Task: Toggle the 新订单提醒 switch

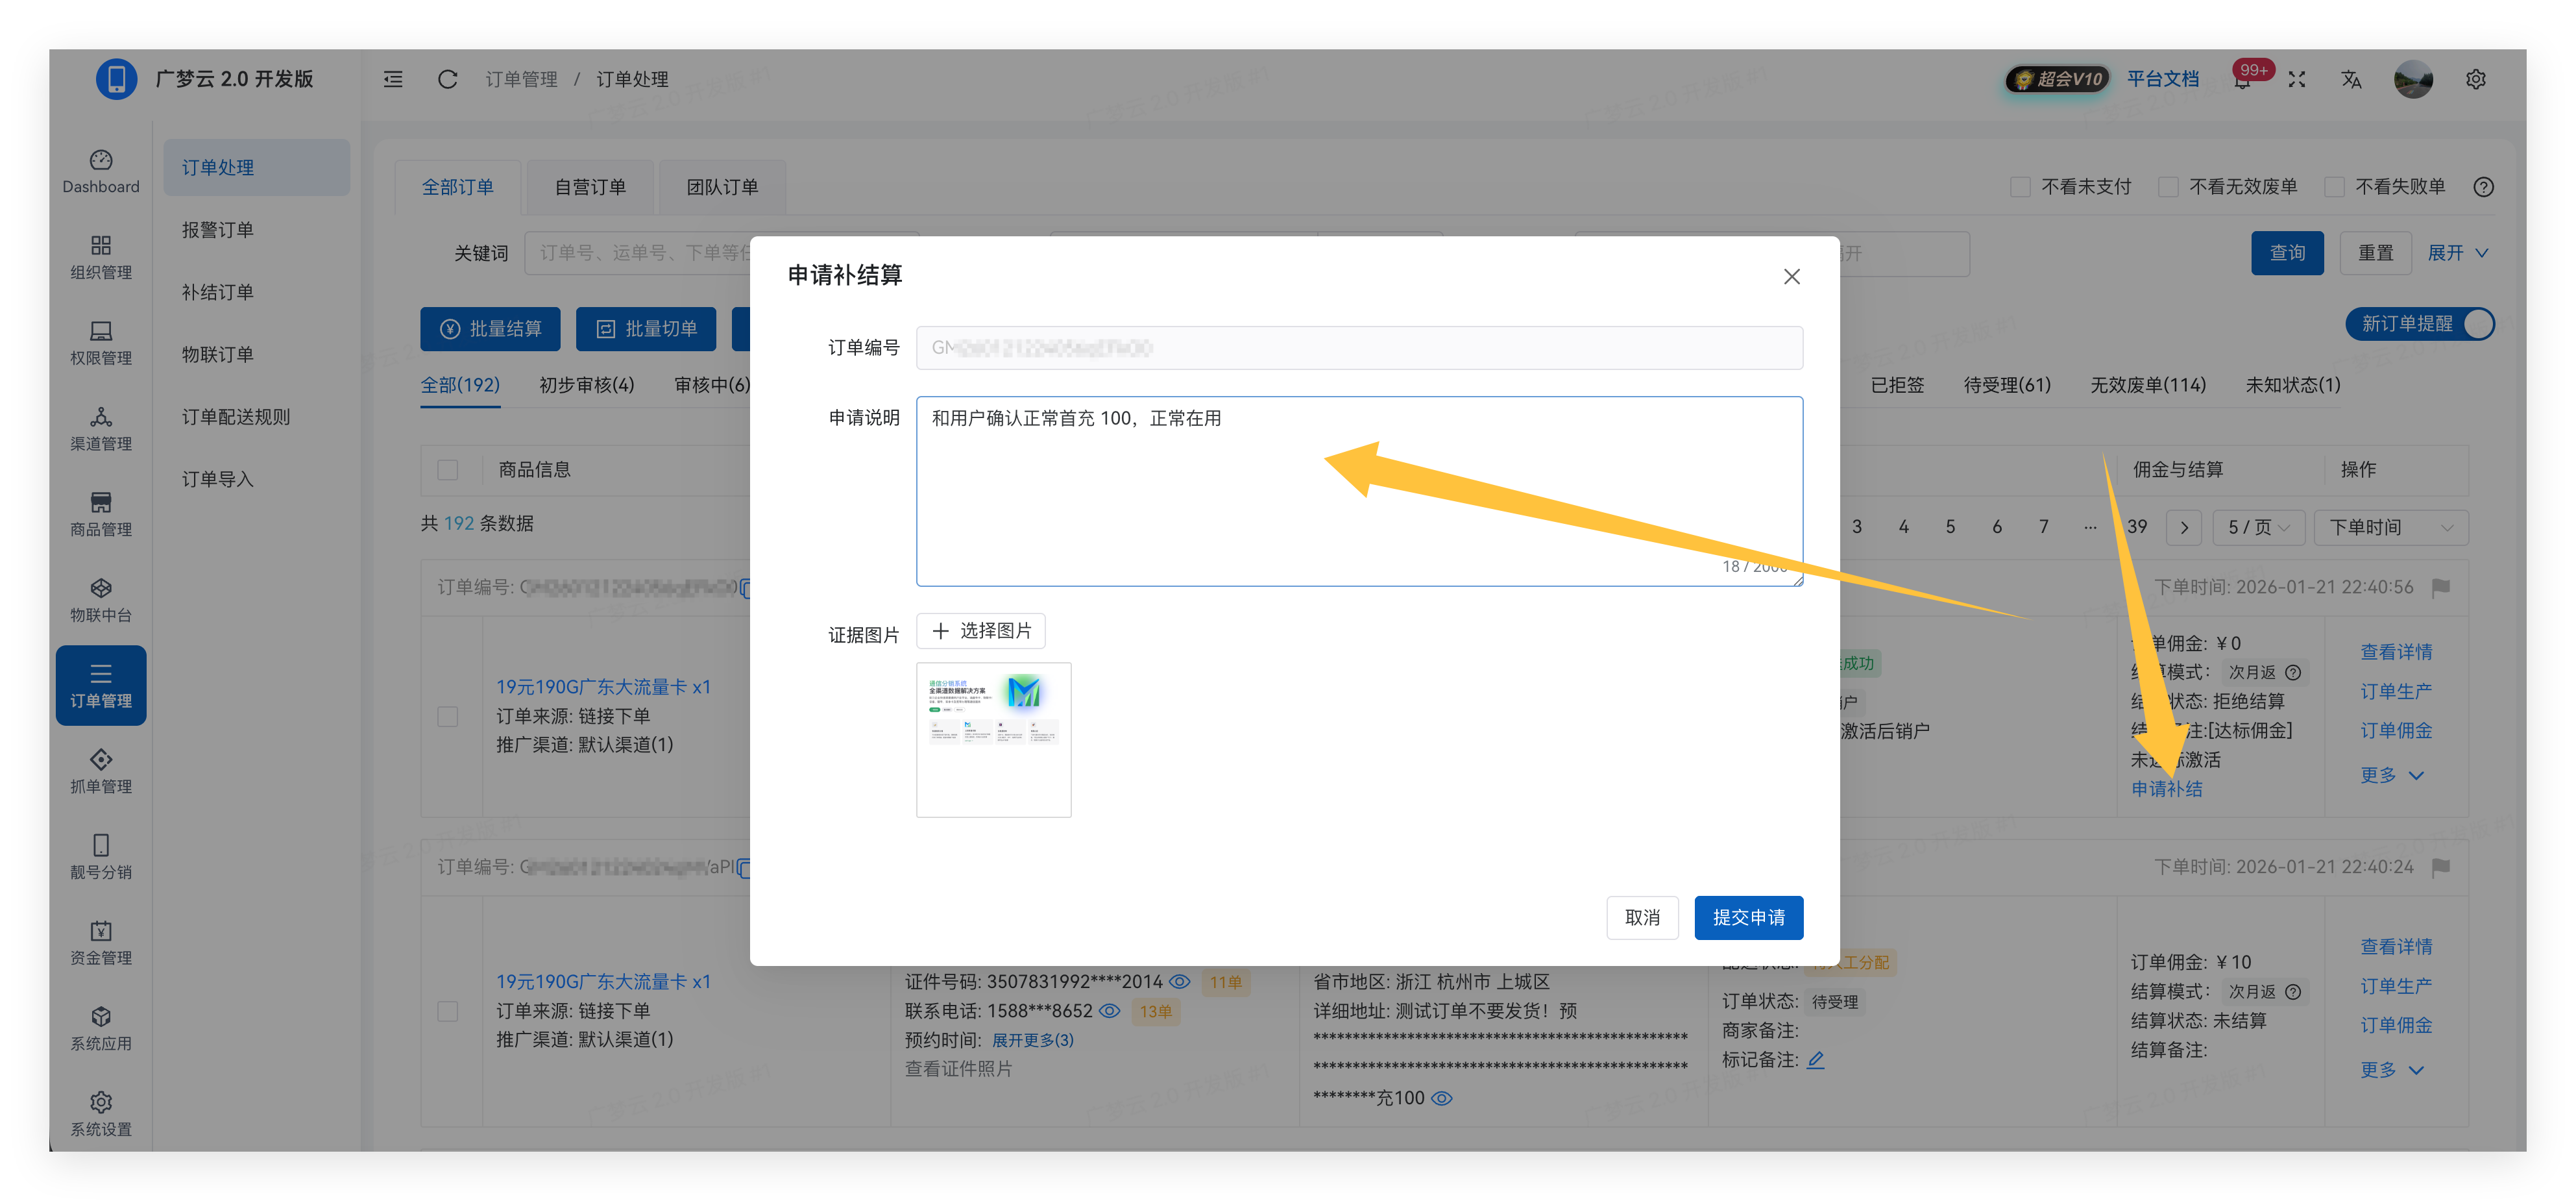Action: click(x=2420, y=325)
